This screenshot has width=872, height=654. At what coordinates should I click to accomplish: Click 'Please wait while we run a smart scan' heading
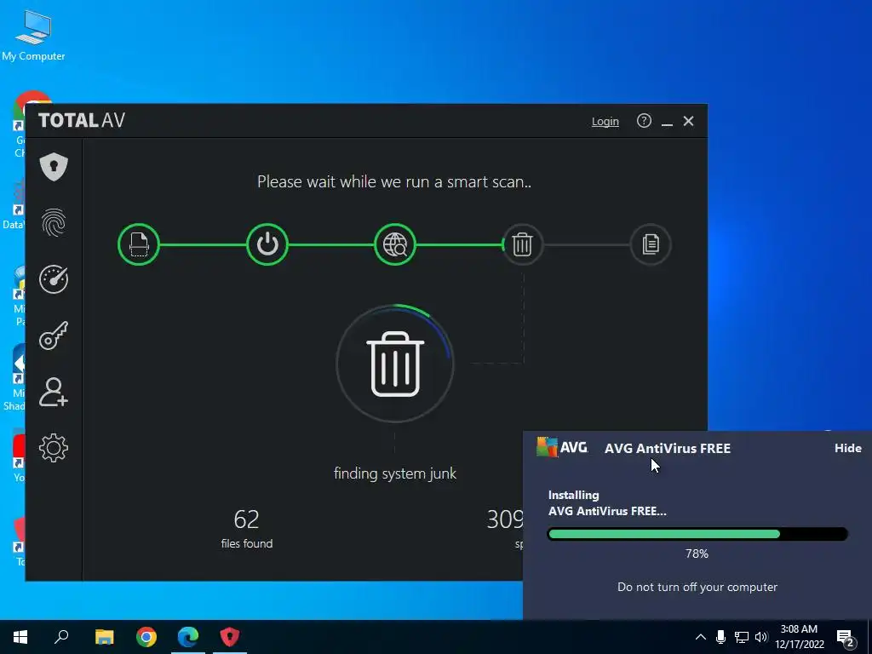pyautogui.click(x=393, y=182)
